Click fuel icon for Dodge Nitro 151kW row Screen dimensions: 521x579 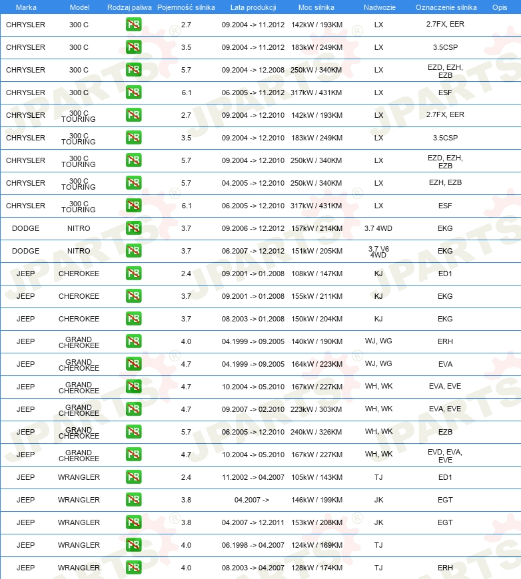click(x=133, y=251)
